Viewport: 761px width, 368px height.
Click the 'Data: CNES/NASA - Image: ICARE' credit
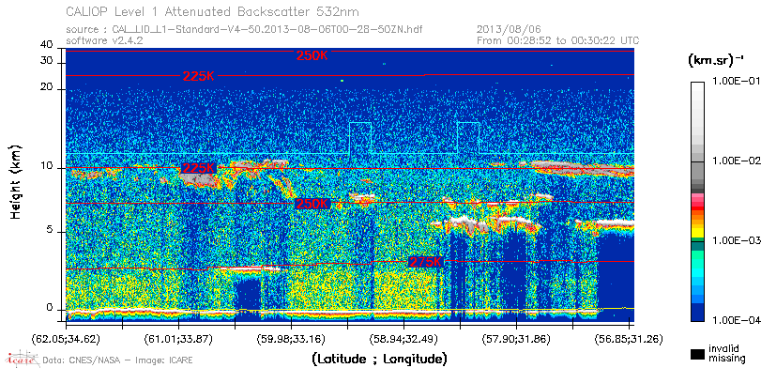(x=117, y=360)
